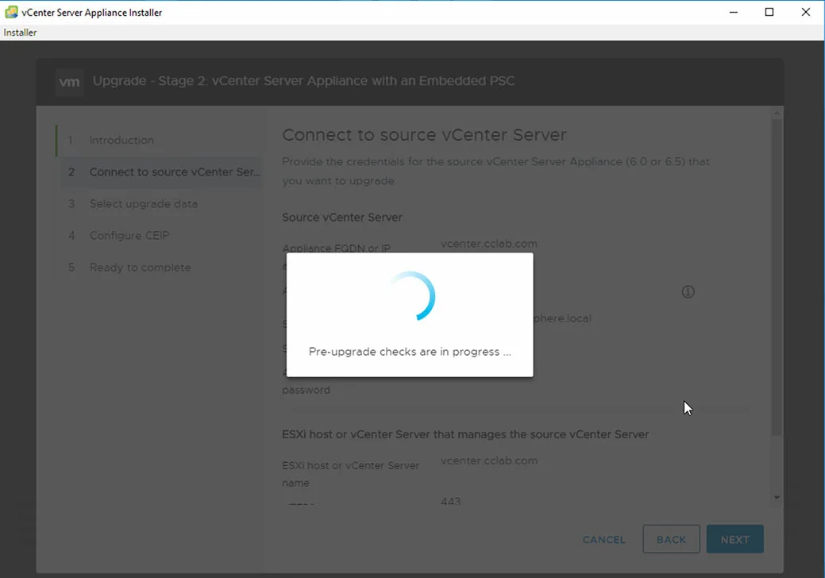The width and height of the screenshot is (825, 578).
Task: Click the info icon next to SSO field
Action: (688, 291)
